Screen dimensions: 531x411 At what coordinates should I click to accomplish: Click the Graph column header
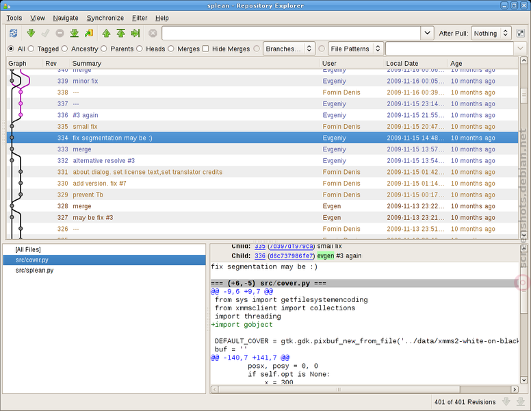click(x=25, y=64)
